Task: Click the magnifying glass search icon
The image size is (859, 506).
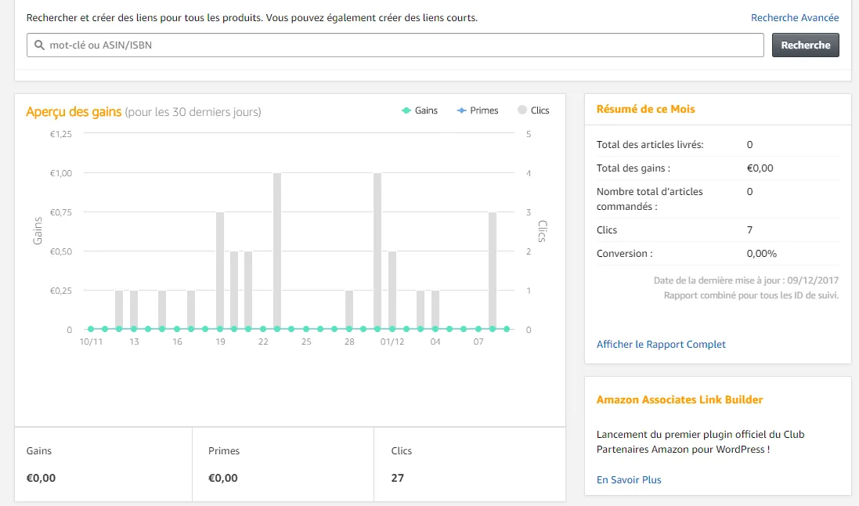Action: click(39, 45)
